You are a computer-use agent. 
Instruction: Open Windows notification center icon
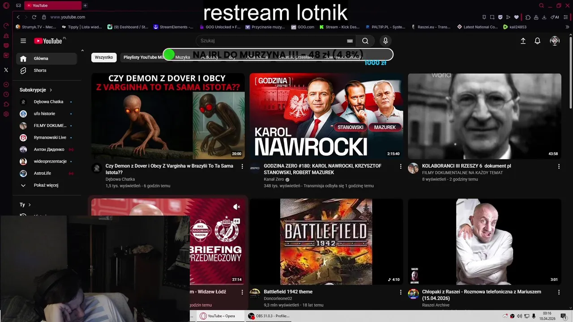pyautogui.click(x=564, y=316)
